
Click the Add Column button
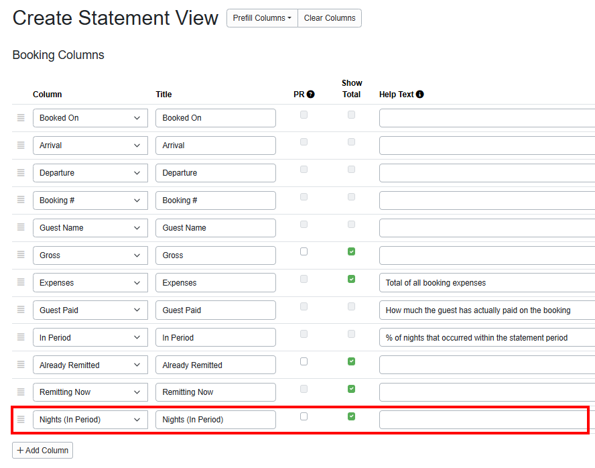(x=42, y=451)
